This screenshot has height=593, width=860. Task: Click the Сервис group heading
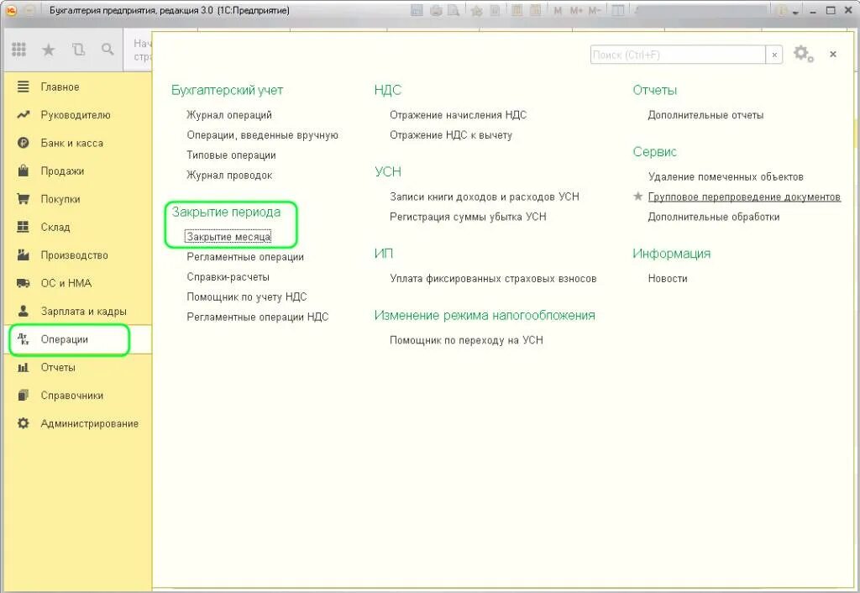(x=655, y=151)
